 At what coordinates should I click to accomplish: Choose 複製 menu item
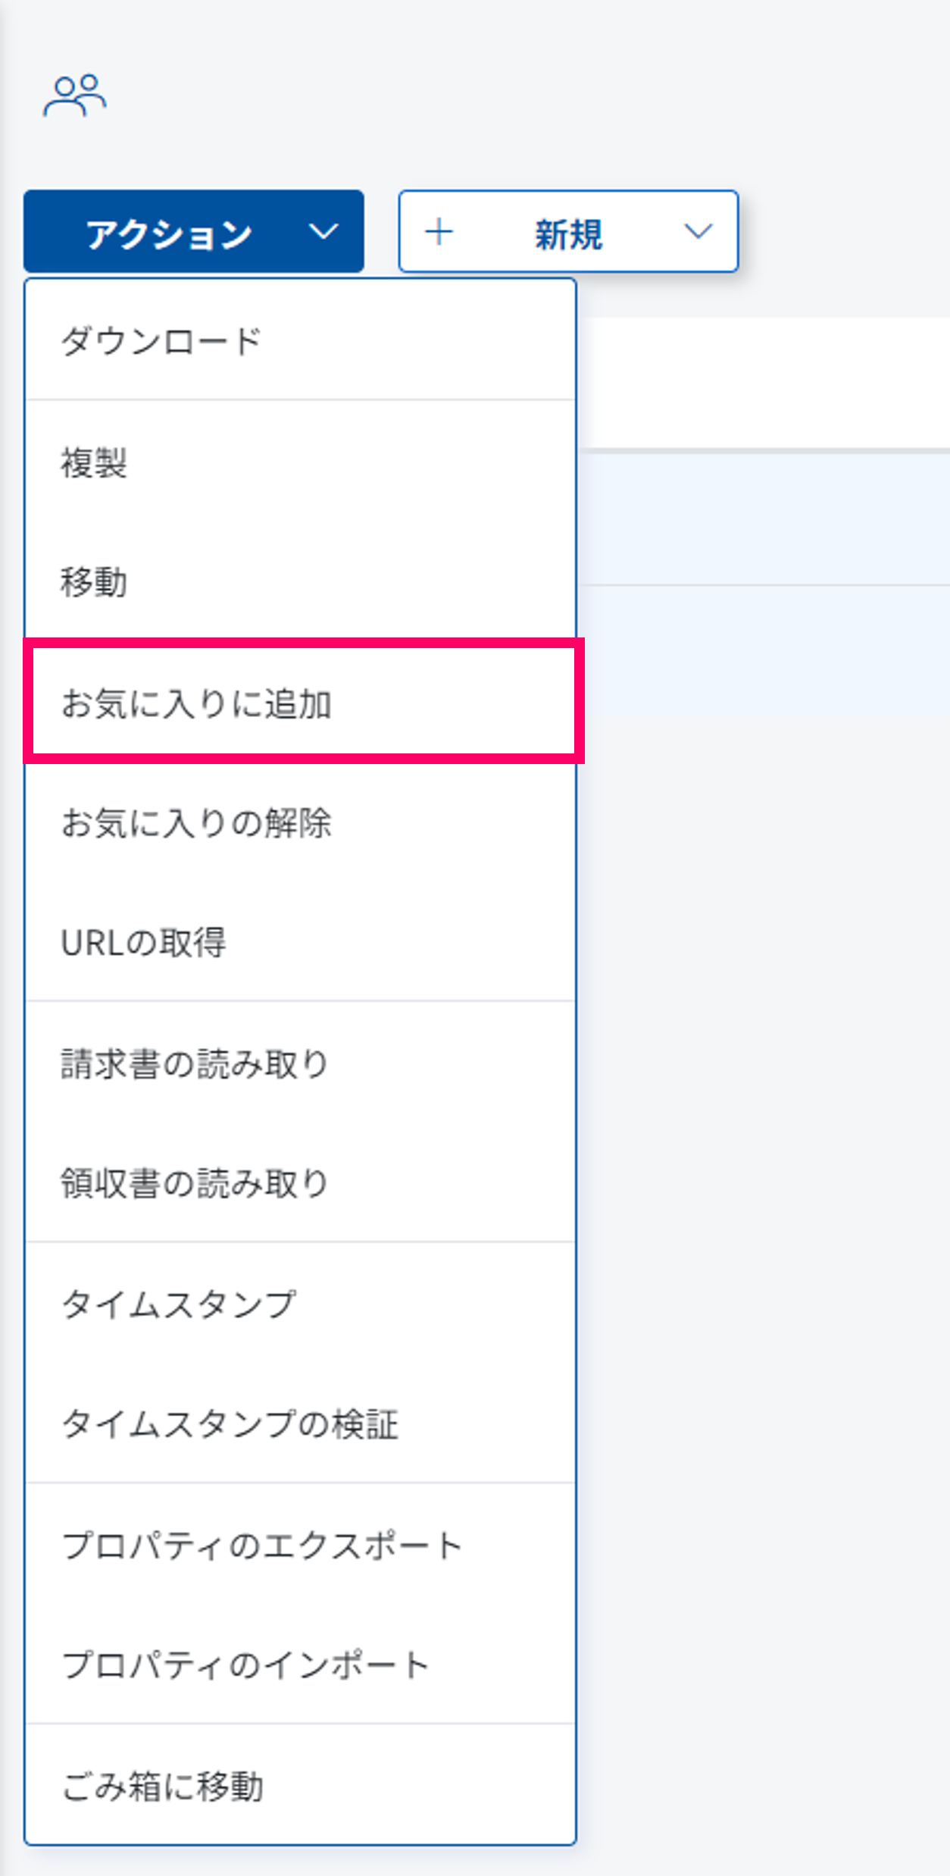tap(94, 462)
